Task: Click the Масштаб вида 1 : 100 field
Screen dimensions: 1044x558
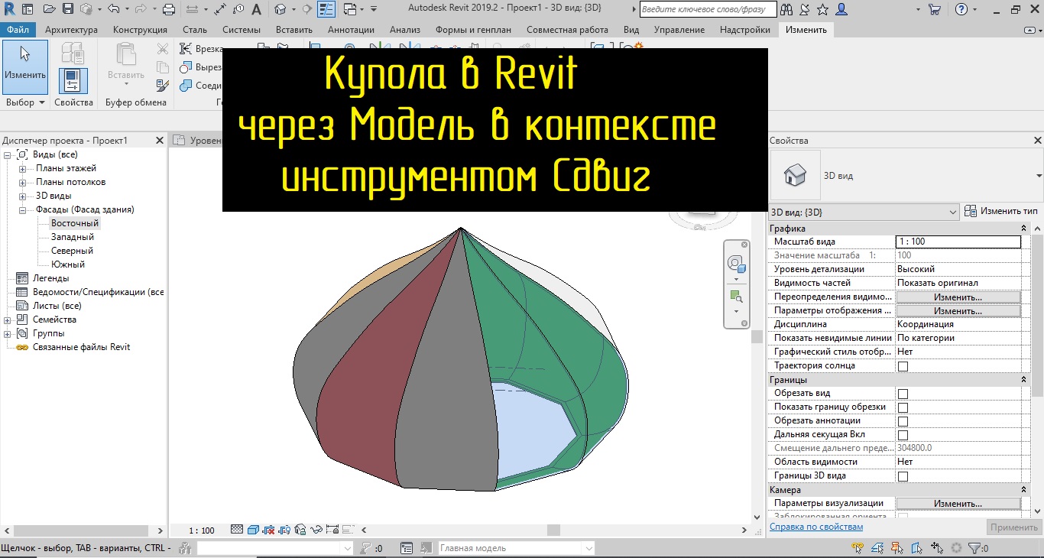Action: pyautogui.click(x=958, y=242)
